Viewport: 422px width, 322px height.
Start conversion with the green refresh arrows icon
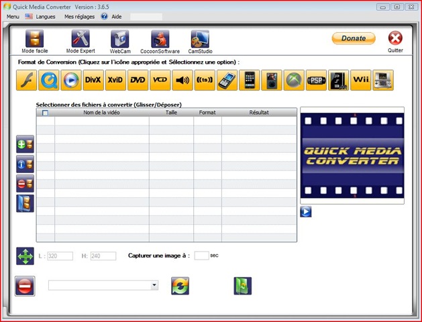pos(180,286)
